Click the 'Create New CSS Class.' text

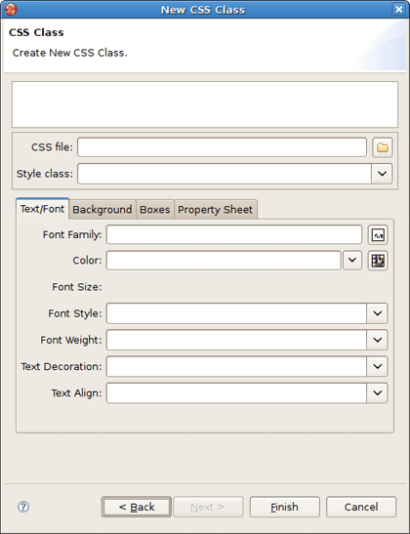[x=70, y=53]
